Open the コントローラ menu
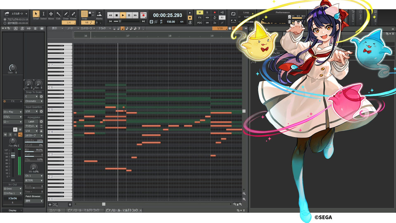 click(x=87, y=28)
